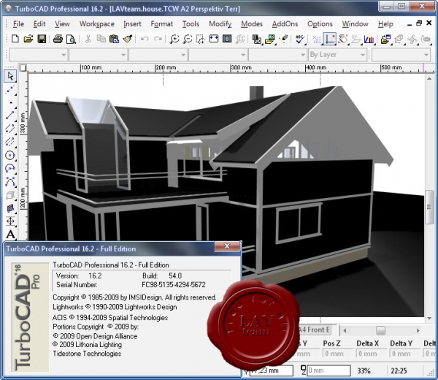Open the Workspace menu
This screenshot has height=380, width=438.
(96, 24)
